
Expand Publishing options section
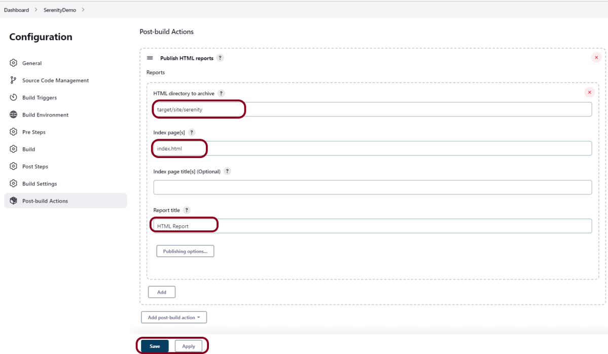(185, 251)
